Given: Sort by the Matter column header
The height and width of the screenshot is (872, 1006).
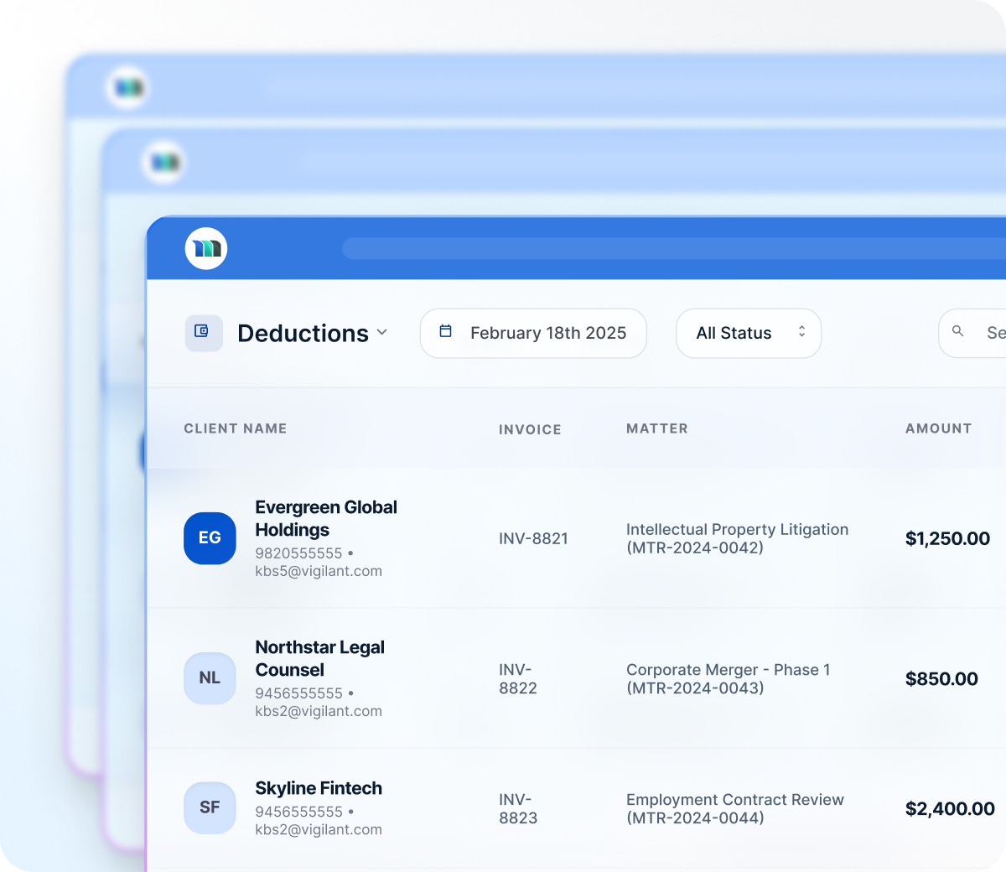Looking at the screenshot, I should 657,428.
